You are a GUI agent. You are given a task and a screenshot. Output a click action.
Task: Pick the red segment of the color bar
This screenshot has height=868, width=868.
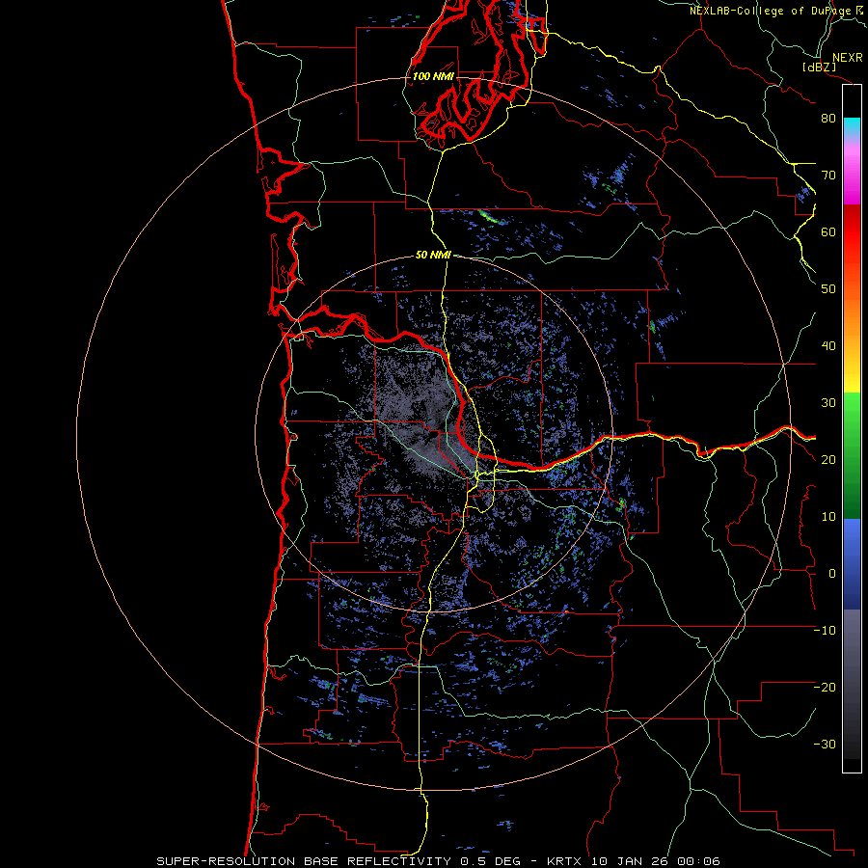coord(852,233)
